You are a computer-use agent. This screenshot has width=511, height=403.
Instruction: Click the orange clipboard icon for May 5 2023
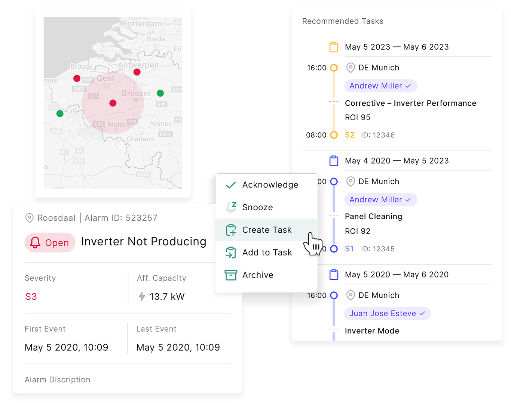click(x=334, y=47)
